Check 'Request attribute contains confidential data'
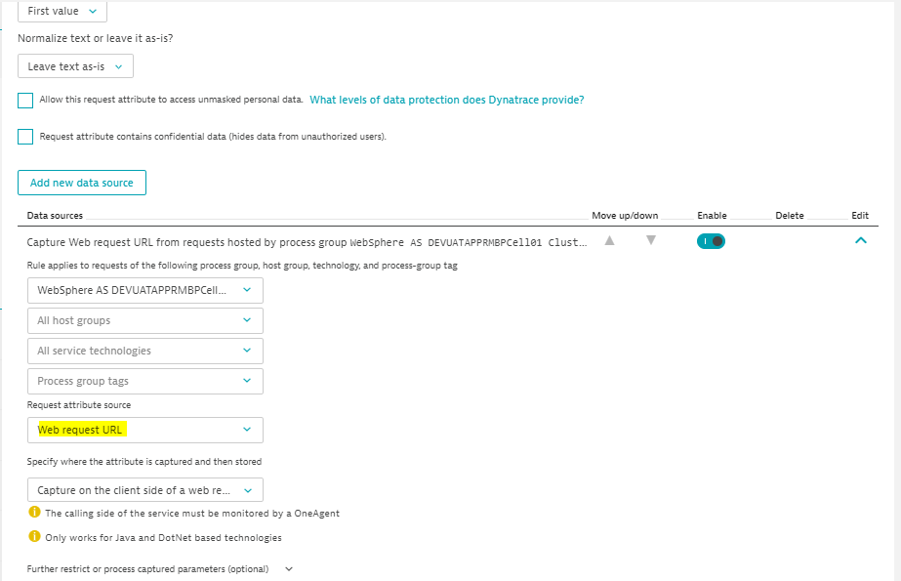Image resolution: width=901 pixels, height=581 pixels. [x=25, y=137]
